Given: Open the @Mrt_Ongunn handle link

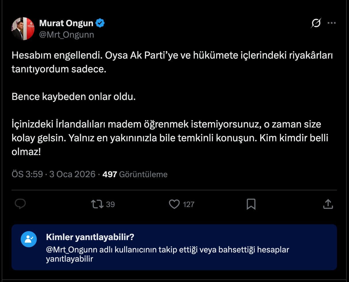Looking at the screenshot, I should 67,34.
